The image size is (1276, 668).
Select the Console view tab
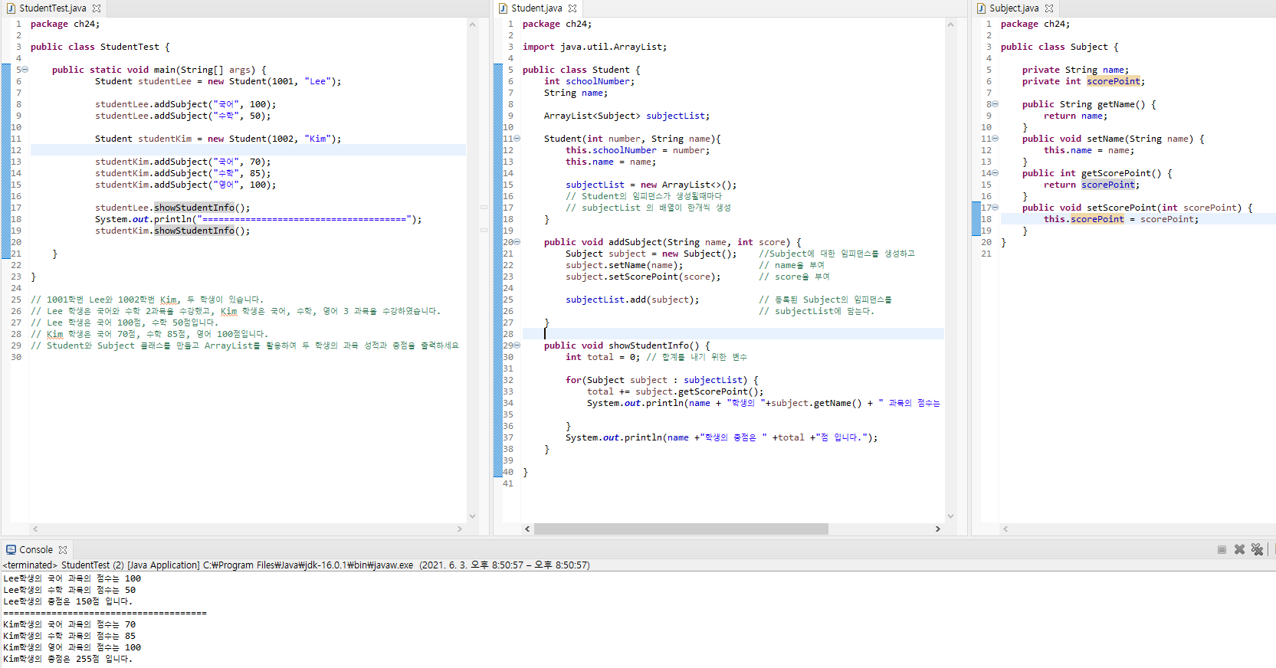pyautogui.click(x=36, y=550)
